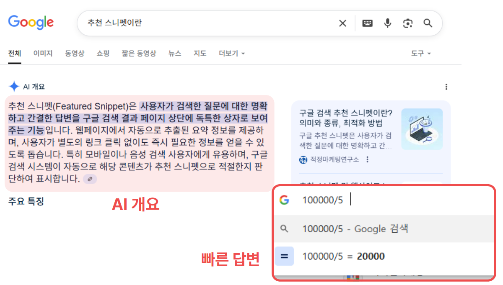This screenshot has height=285, width=503.
Task: Open the 적정마케팅연구소 source link
Action: [x=334, y=159]
